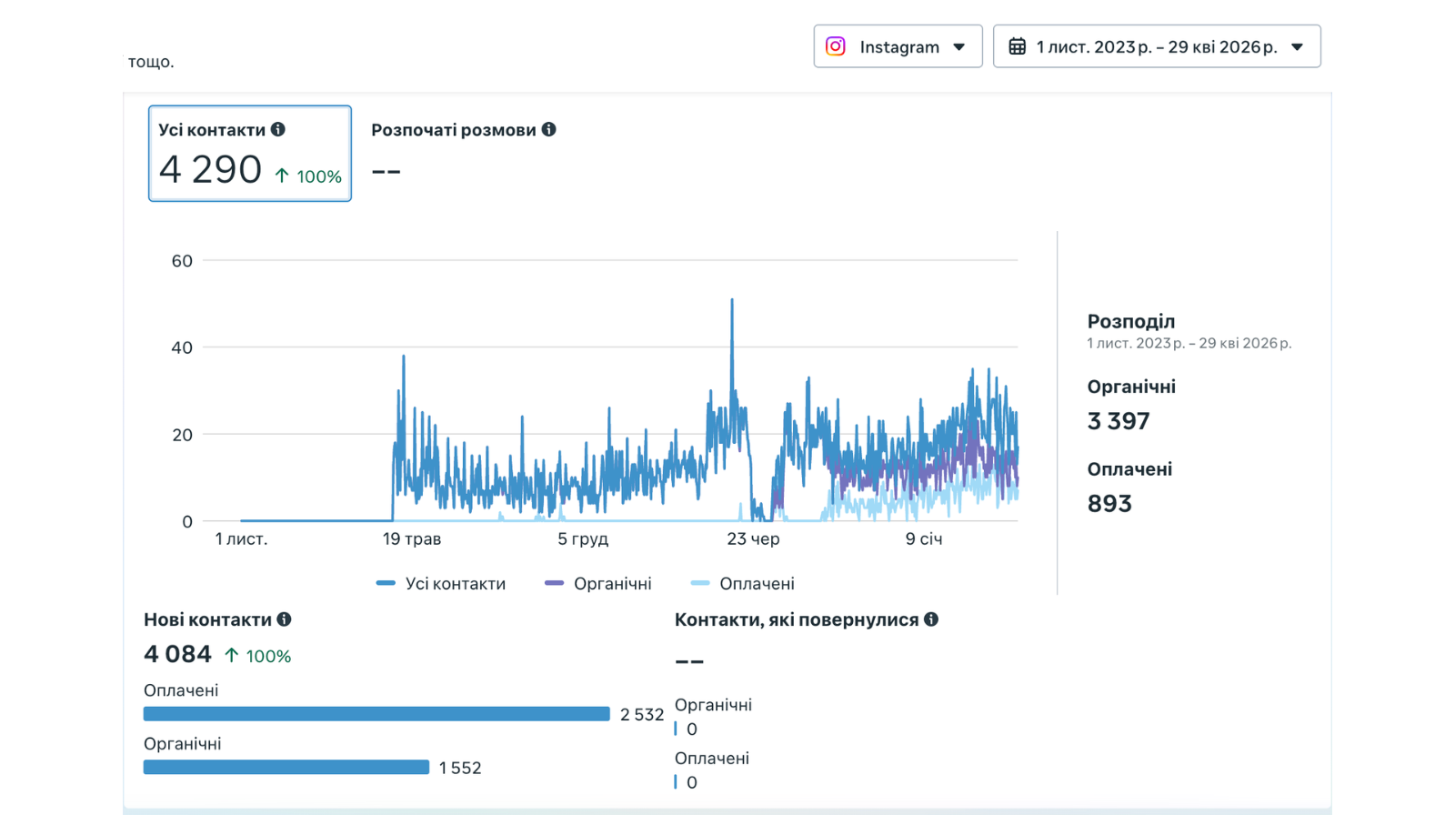Click green up arrow beside 4 290
The width and height of the screenshot is (1455, 815).
point(282,176)
